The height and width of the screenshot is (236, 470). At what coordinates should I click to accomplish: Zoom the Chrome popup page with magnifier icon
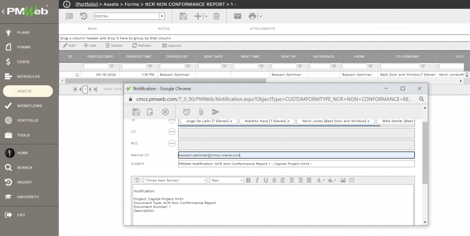[x=421, y=99]
